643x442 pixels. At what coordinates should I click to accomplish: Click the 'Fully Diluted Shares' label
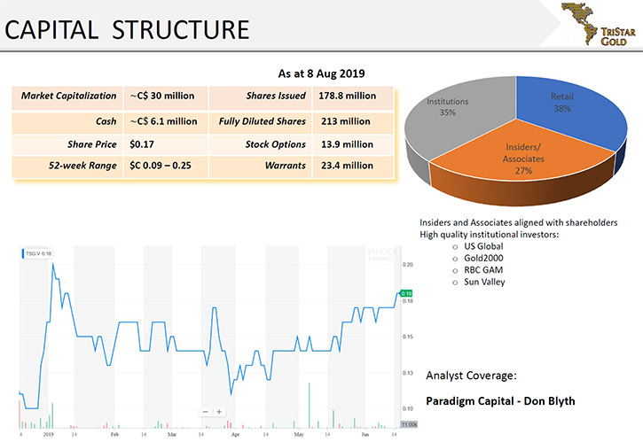coord(262,121)
